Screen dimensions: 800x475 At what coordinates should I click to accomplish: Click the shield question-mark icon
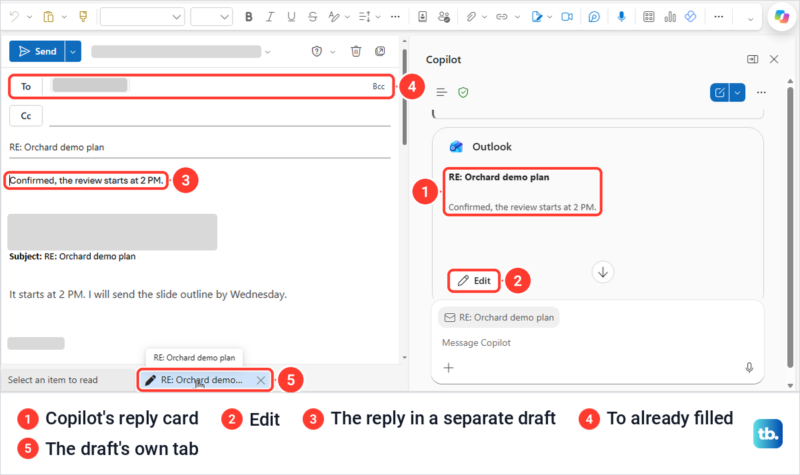point(317,51)
